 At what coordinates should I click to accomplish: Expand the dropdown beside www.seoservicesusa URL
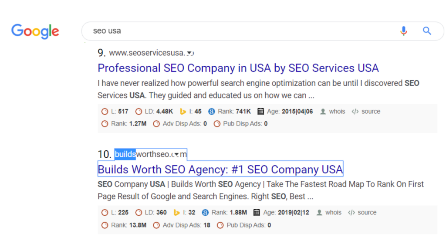tap(190, 53)
